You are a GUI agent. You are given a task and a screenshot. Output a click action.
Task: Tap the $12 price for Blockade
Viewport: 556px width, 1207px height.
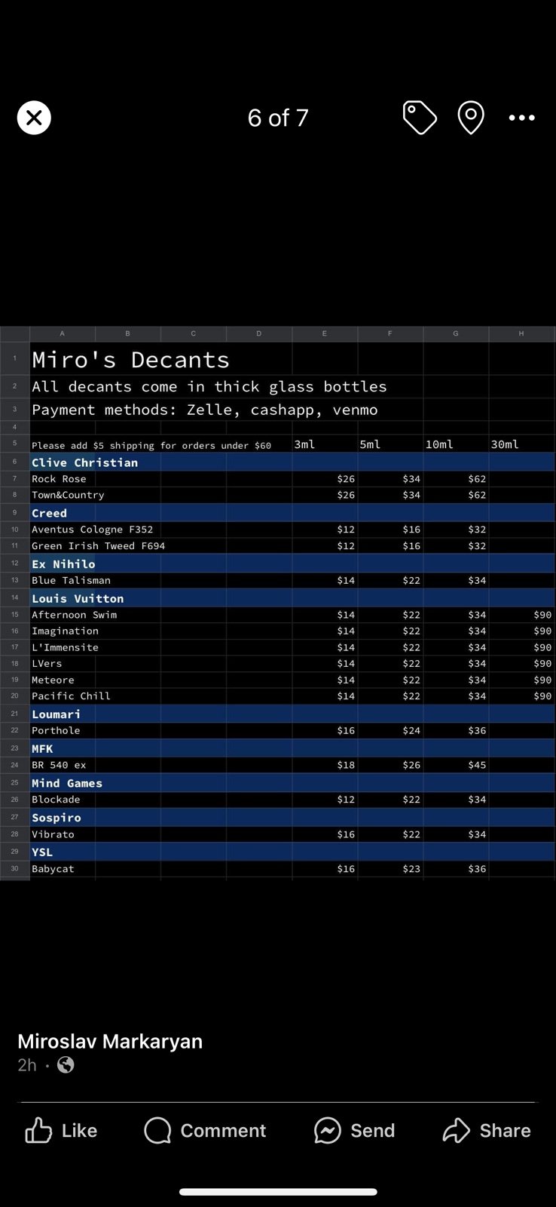coord(346,800)
